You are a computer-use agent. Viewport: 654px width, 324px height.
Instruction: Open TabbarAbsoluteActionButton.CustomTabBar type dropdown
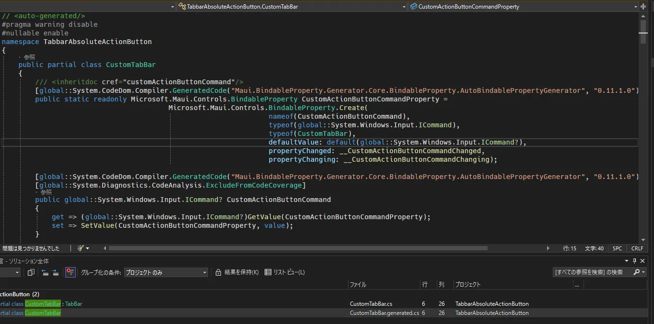pos(292,7)
